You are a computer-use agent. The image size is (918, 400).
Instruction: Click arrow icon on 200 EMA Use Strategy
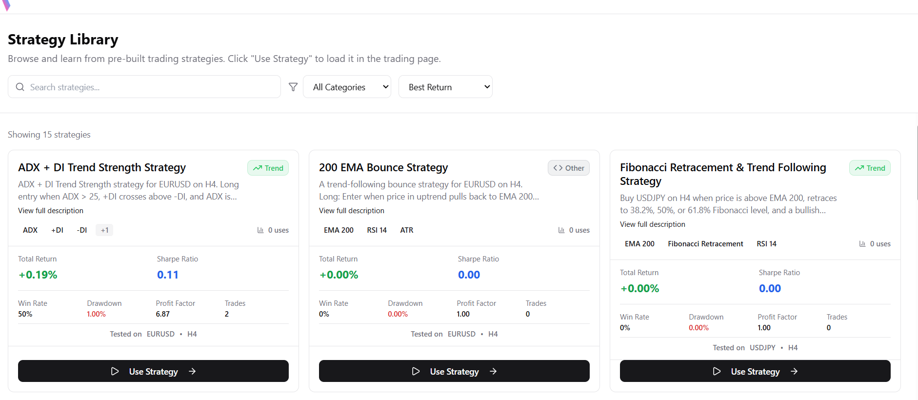(493, 371)
